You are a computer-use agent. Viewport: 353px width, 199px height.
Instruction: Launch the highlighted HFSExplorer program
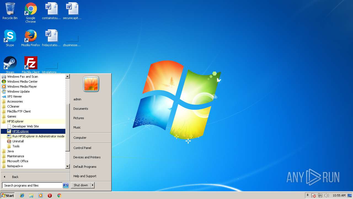click(33, 131)
